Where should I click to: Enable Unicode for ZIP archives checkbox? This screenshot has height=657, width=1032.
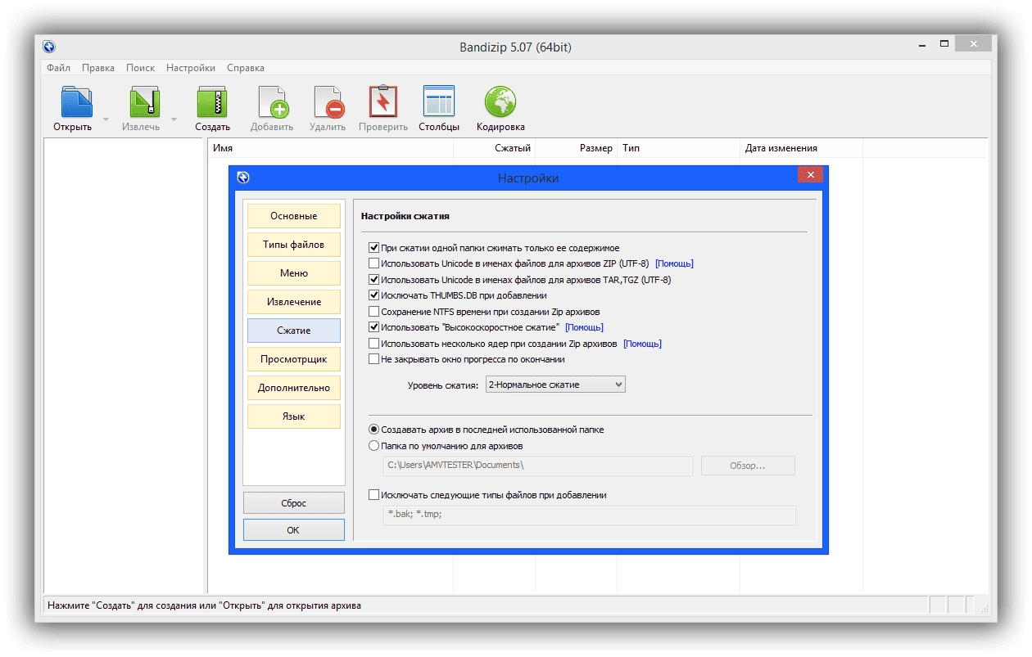coord(374,263)
